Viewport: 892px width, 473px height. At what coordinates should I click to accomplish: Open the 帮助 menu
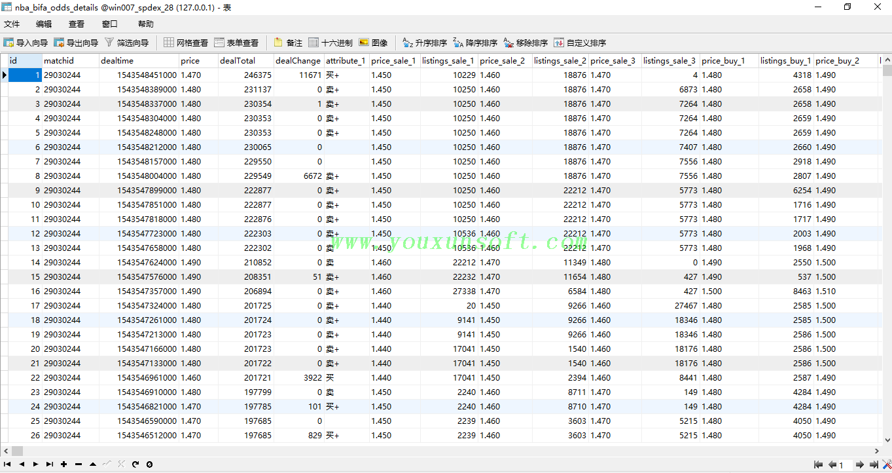tap(146, 24)
